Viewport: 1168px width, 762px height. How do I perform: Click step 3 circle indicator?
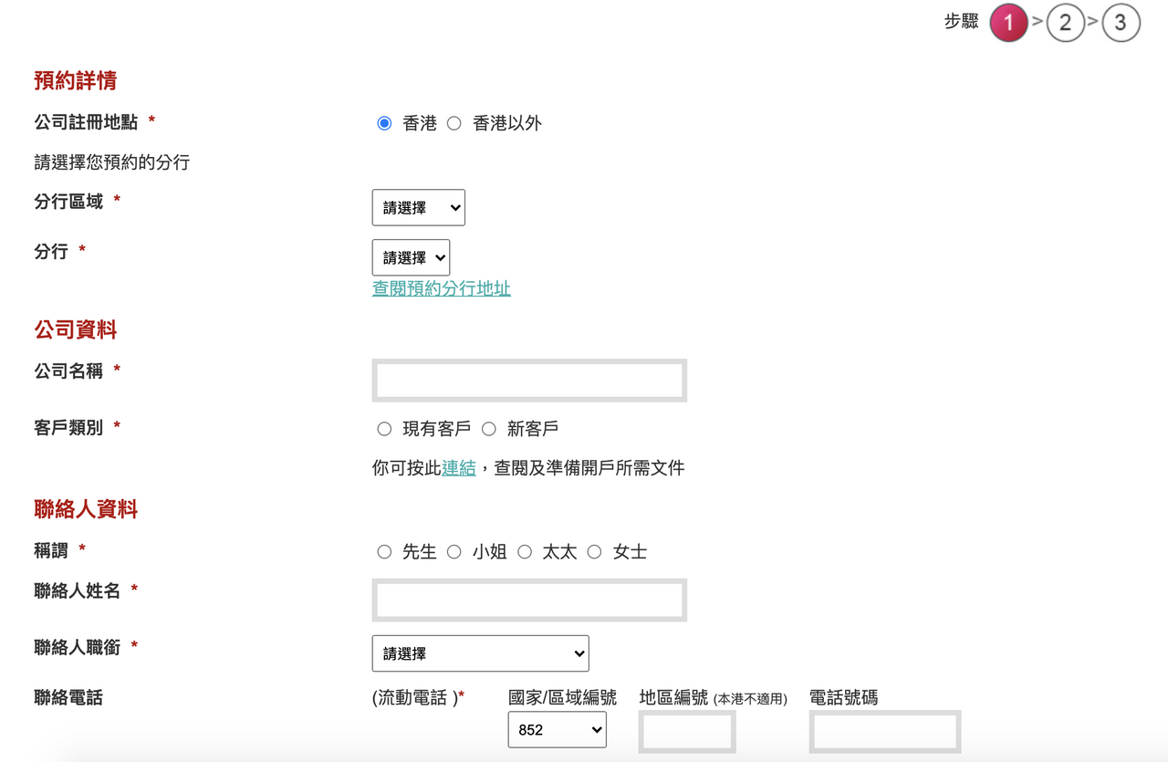(x=1121, y=23)
